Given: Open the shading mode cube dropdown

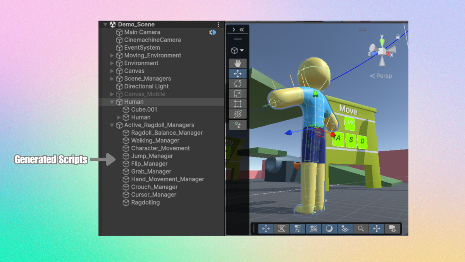Looking at the screenshot, I should click(237, 50).
